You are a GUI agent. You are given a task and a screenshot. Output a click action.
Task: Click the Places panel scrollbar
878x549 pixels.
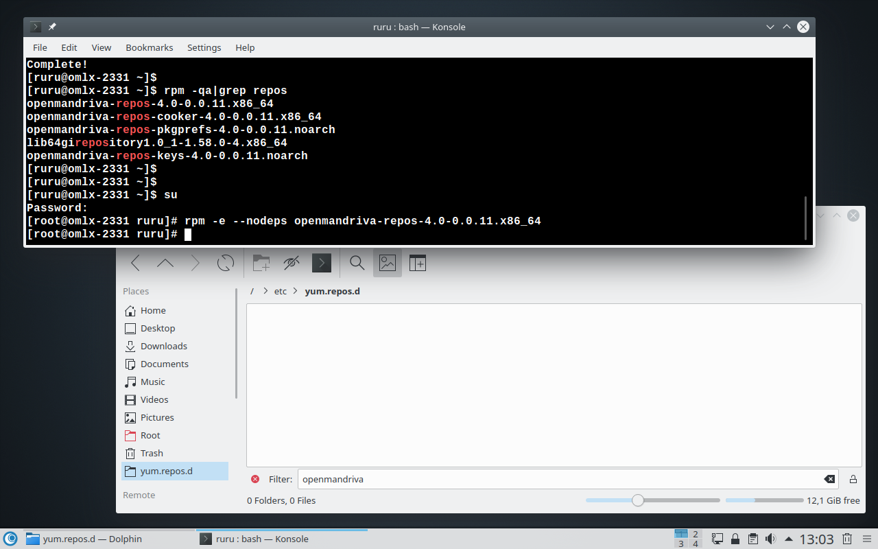click(x=236, y=343)
